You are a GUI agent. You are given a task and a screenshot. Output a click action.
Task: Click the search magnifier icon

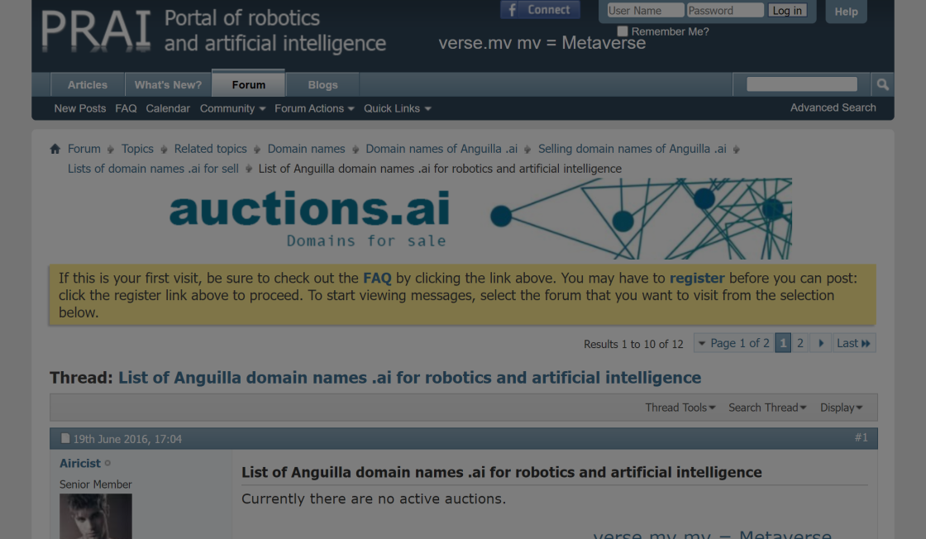pos(882,84)
